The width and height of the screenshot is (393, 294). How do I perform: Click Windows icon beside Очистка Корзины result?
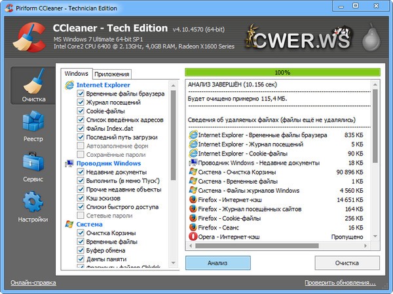[193, 172]
